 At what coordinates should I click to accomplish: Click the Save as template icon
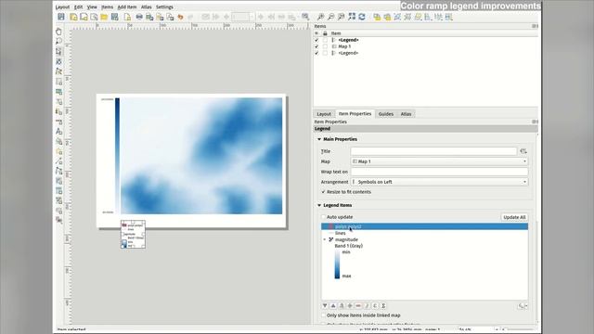point(114,17)
